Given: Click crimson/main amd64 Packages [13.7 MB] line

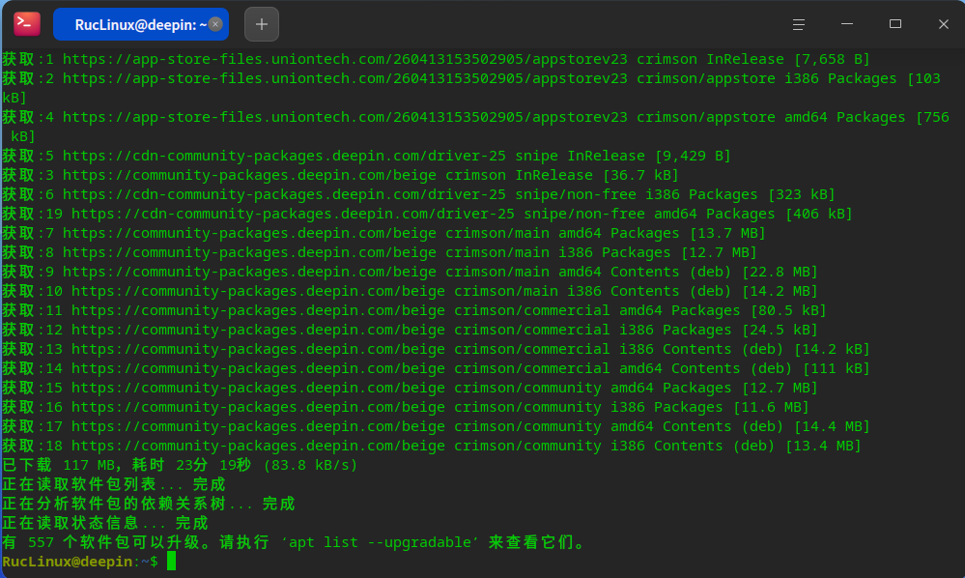Looking at the screenshot, I should pos(383,233).
